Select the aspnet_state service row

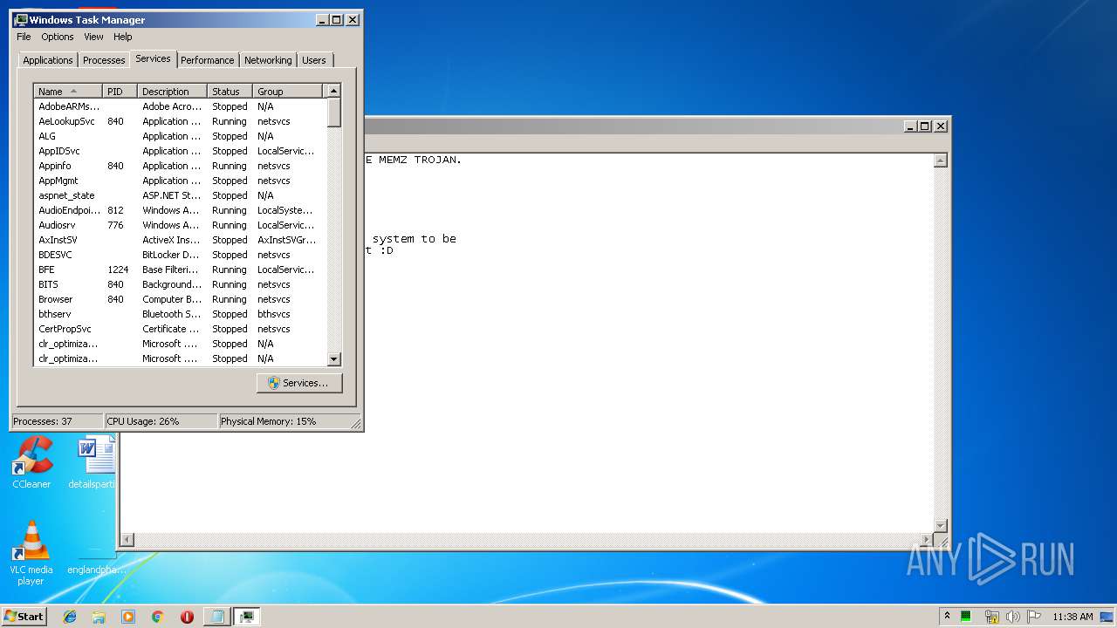click(x=180, y=195)
